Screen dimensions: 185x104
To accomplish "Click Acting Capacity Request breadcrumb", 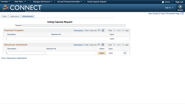I will point(97,2).
